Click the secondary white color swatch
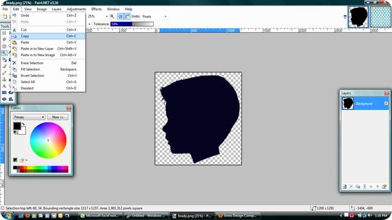 tap(23, 131)
